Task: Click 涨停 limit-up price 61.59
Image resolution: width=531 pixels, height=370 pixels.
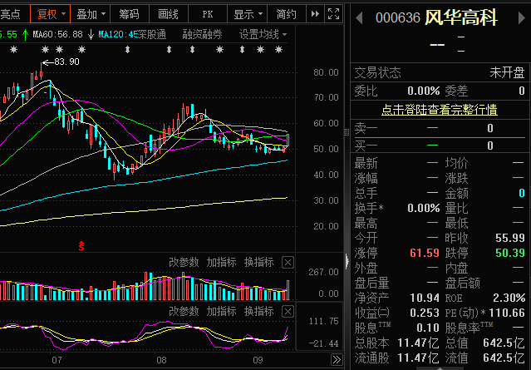Action: pos(424,253)
